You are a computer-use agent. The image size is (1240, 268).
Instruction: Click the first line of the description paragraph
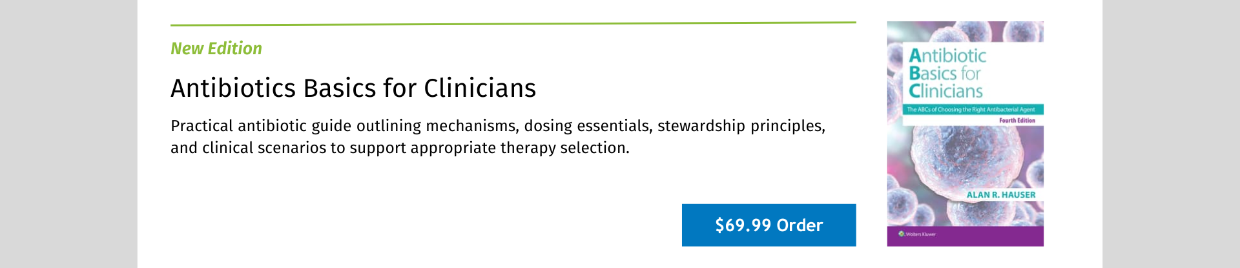498,126
